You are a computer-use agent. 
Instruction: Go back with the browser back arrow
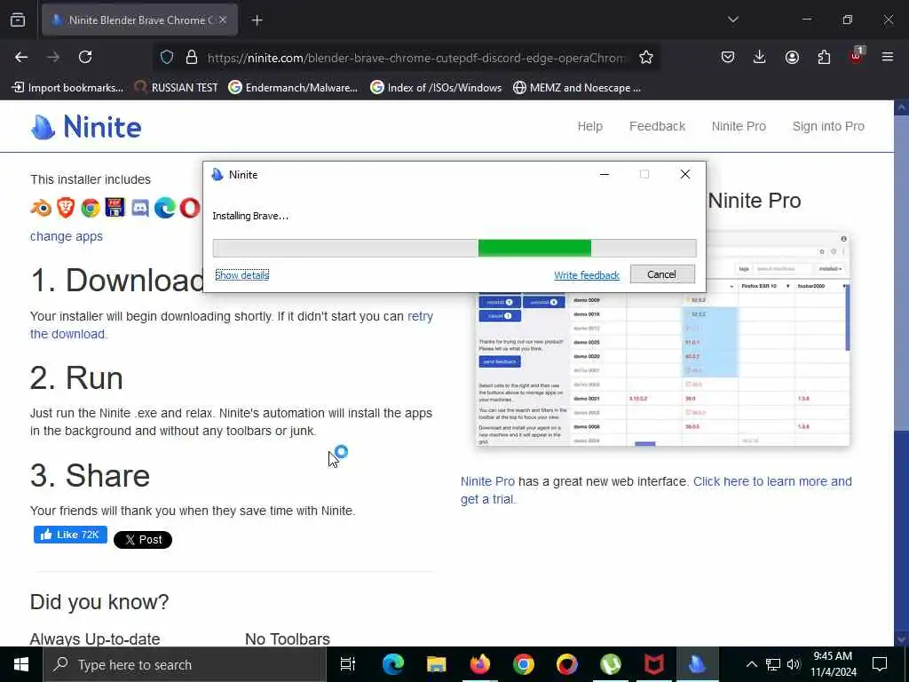pyautogui.click(x=21, y=57)
